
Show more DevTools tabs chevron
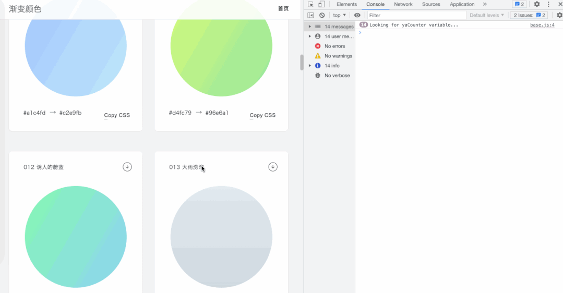485,4
